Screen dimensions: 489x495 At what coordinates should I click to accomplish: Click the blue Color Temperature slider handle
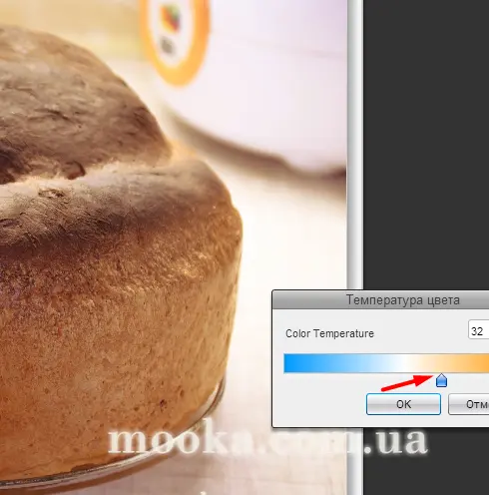[441, 380]
